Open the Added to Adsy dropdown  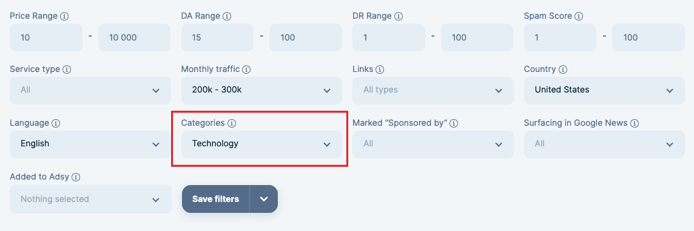pos(90,199)
